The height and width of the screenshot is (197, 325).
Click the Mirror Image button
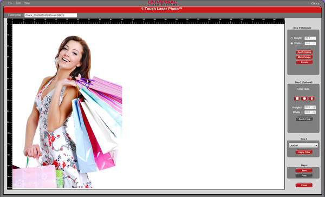[304, 57]
